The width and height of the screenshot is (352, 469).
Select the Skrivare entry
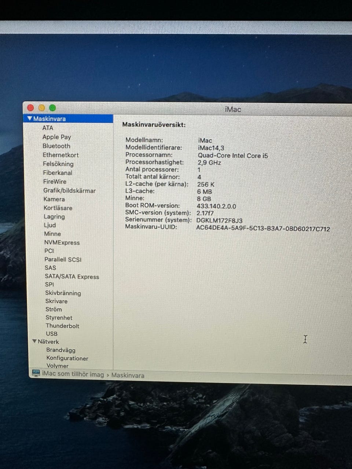pos(56,301)
